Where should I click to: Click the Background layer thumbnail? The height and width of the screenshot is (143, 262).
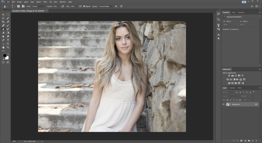click(x=228, y=104)
